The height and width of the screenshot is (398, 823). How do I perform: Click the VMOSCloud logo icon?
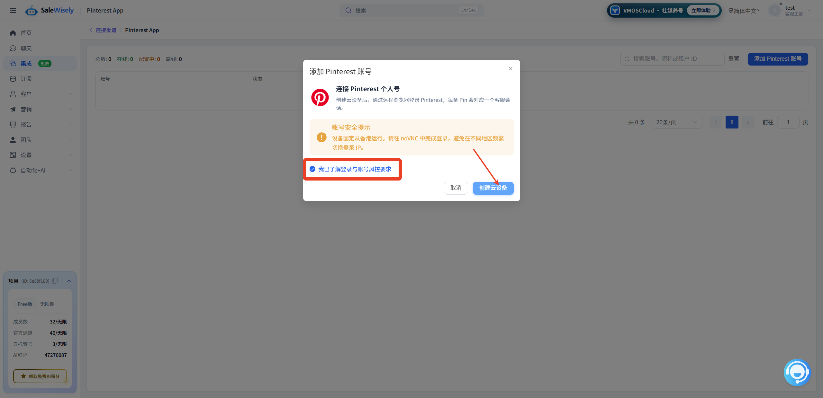[615, 11]
